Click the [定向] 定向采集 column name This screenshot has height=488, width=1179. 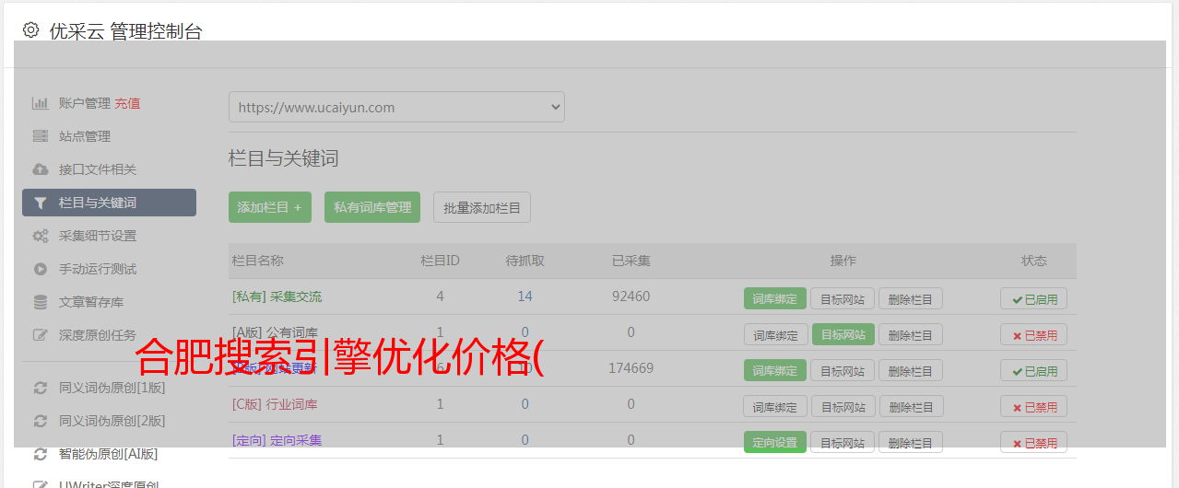[x=277, y=440]
